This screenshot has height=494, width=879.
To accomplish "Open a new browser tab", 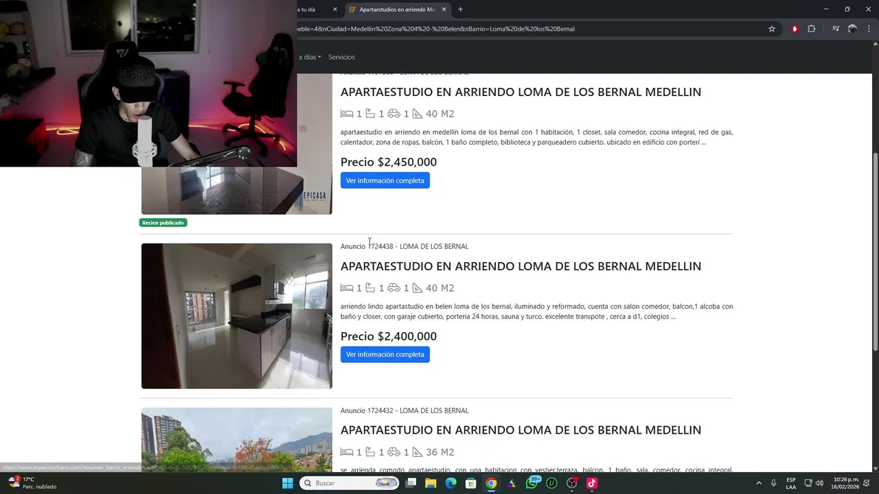I will [460, 10].
